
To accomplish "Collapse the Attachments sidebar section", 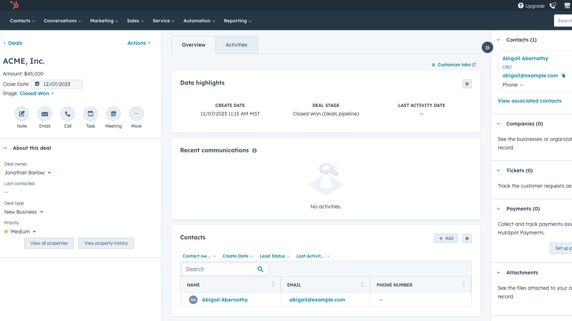I will (499, 273).
